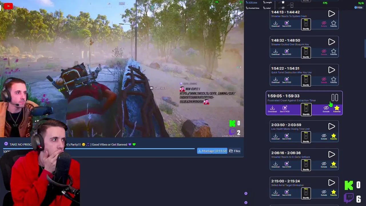
Task: Download the 2:06:16 - 2:06:36 clip
Action: [x=275, y=165]
